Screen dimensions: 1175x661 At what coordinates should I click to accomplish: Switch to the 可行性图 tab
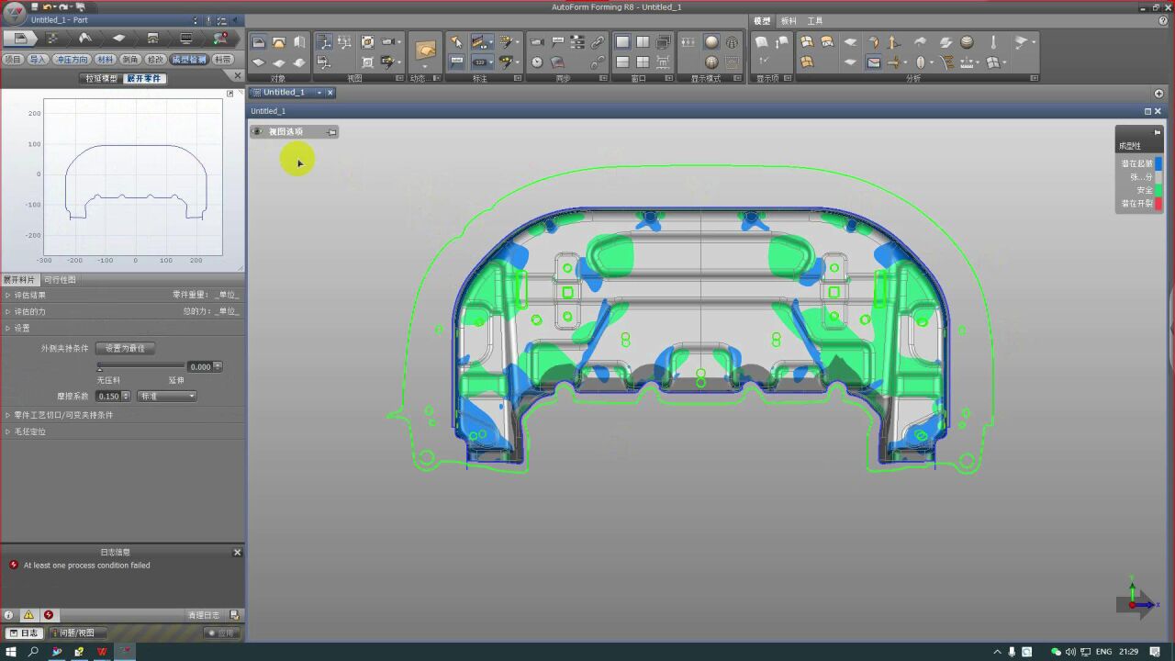(x=61, y=280)
